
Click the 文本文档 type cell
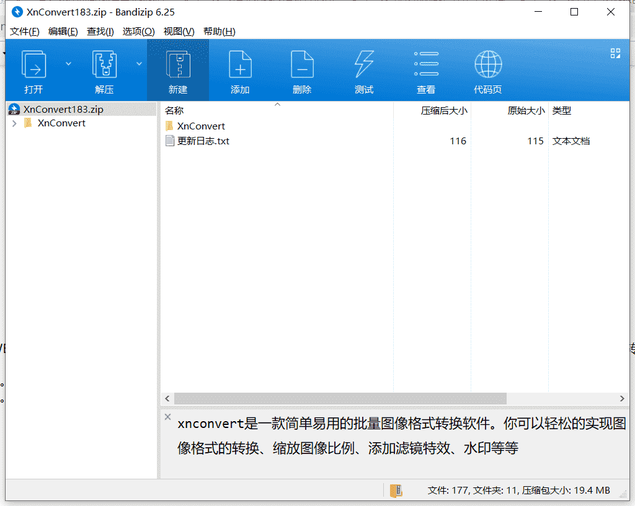click(x=571, y=141)
